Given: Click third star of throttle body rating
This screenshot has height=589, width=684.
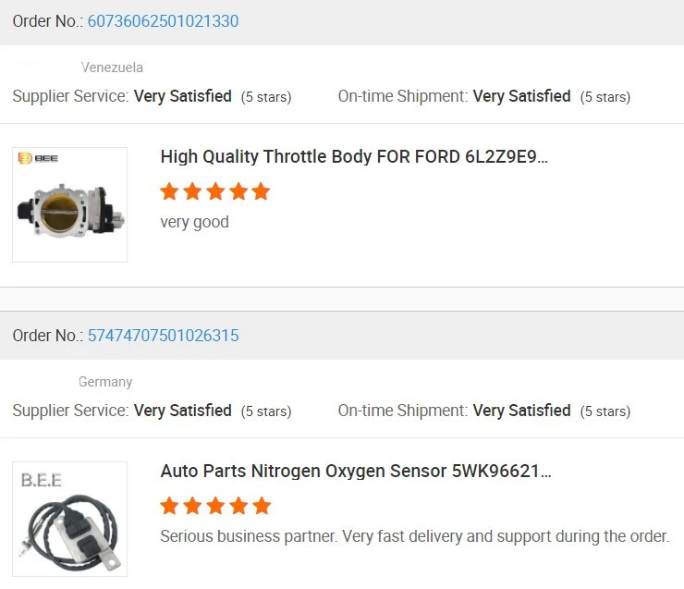Looking at the screenshot, I should [x=215, y=191].
